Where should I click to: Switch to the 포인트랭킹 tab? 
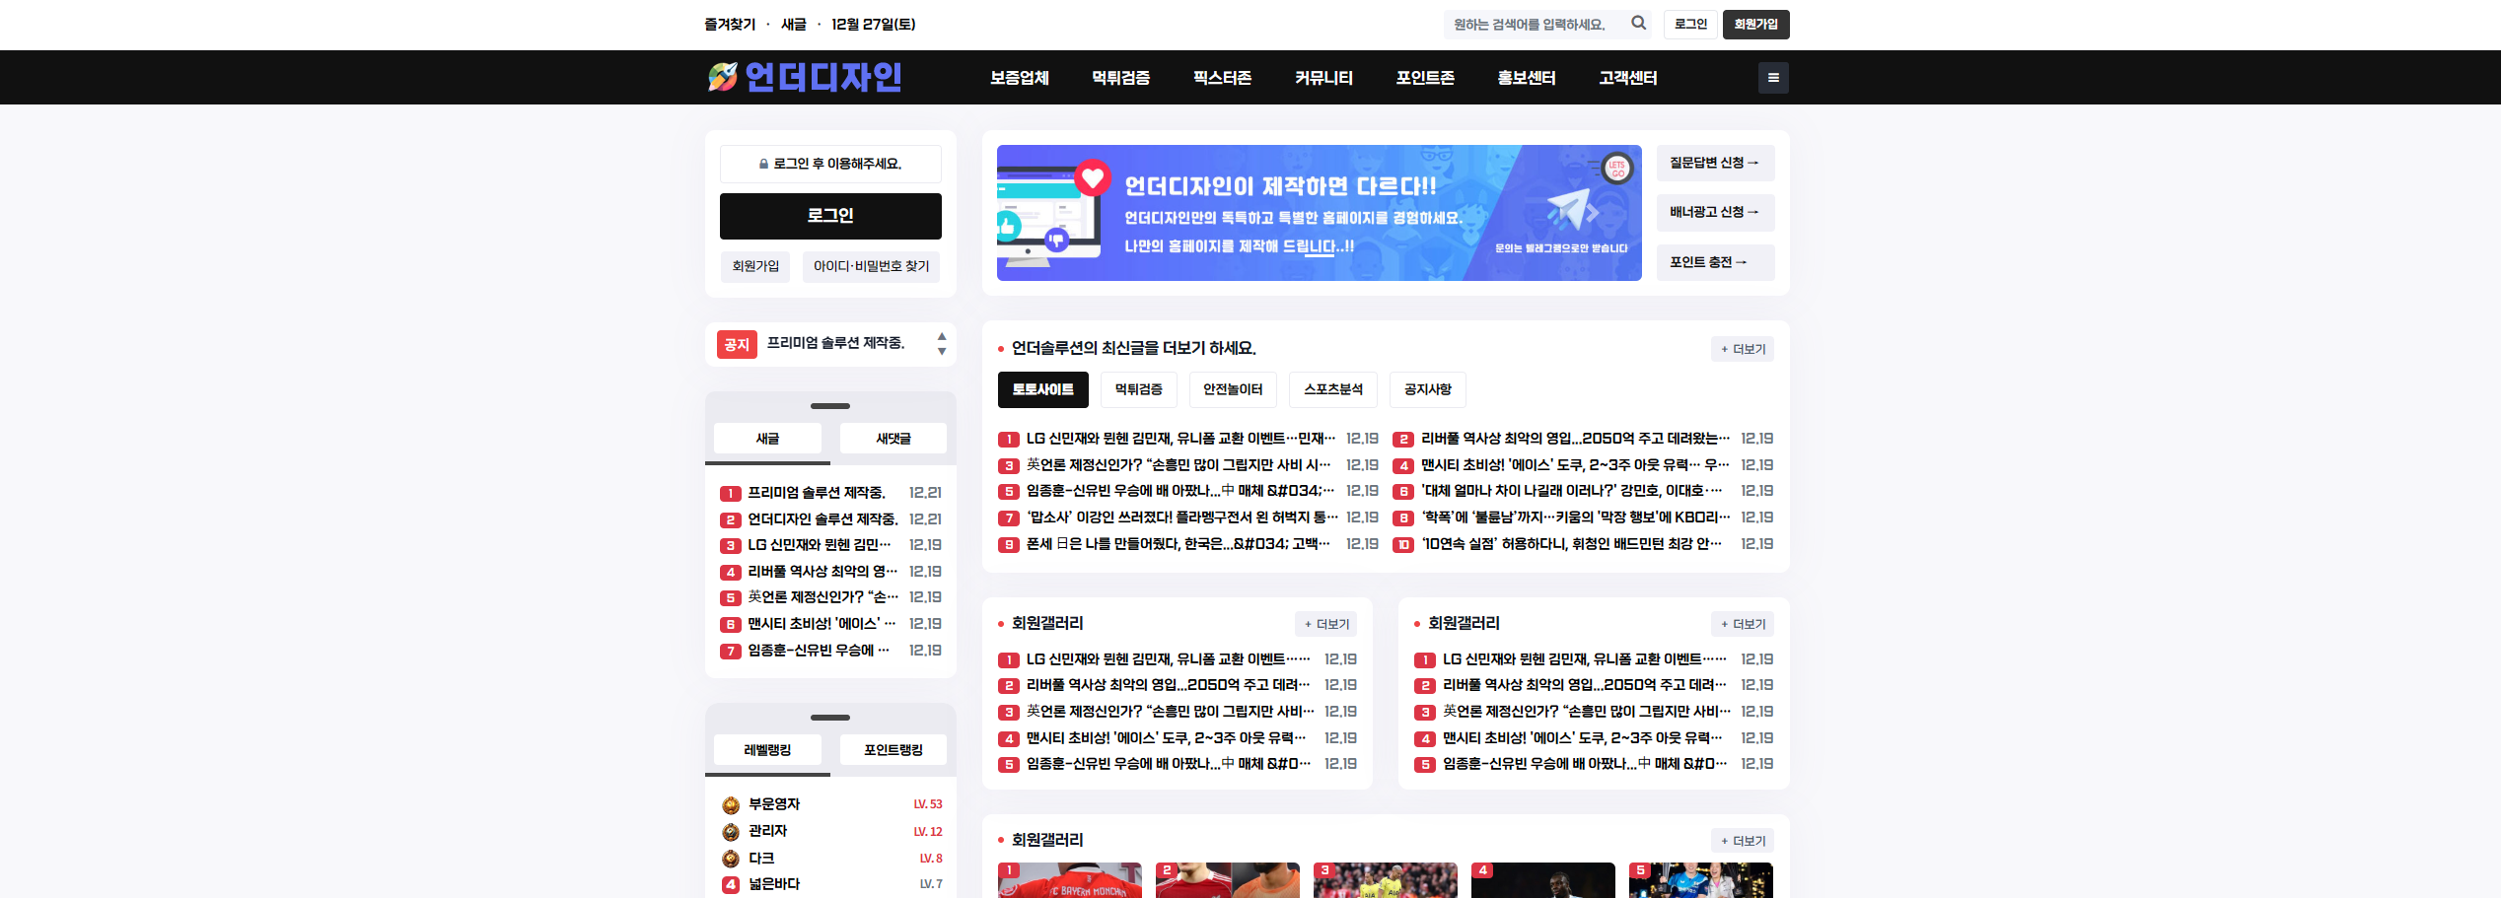pos(893,750)
